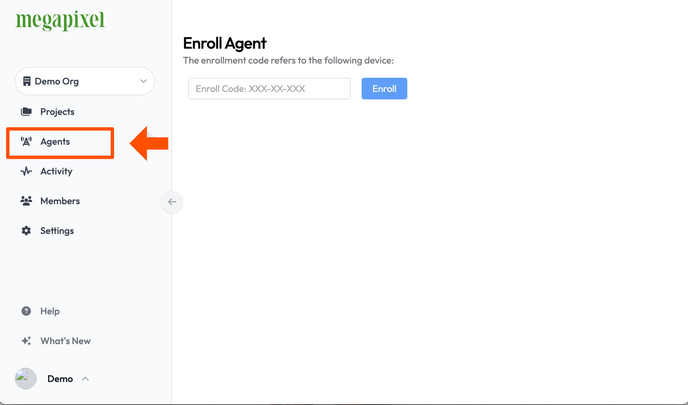Click the Help question mark icon
Image resolution: width=688 pixels, height=405 pixels.
(26, 310)
